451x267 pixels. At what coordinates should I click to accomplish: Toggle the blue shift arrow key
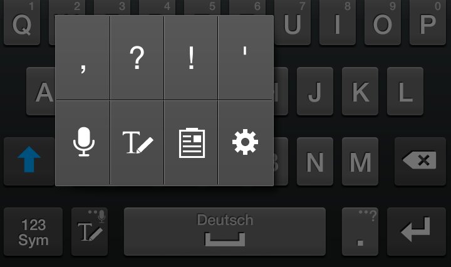tap(29, 161)
